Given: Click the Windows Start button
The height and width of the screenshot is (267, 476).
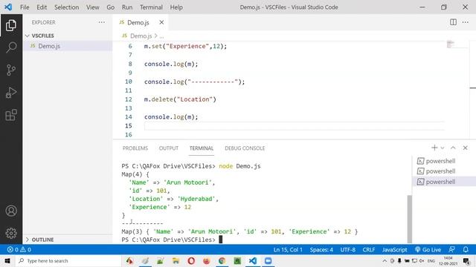Looking at the screenshot, I should 7,260.
